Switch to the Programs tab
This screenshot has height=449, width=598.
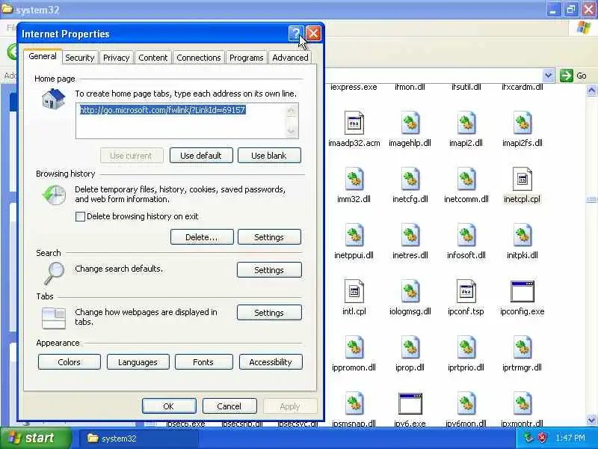(x=247, y=58)
